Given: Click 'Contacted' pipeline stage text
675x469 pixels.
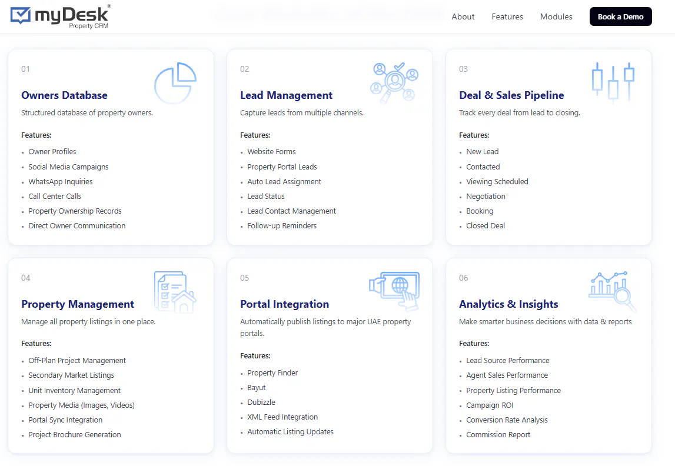Looking at the screenshot, I should point(483,167).
